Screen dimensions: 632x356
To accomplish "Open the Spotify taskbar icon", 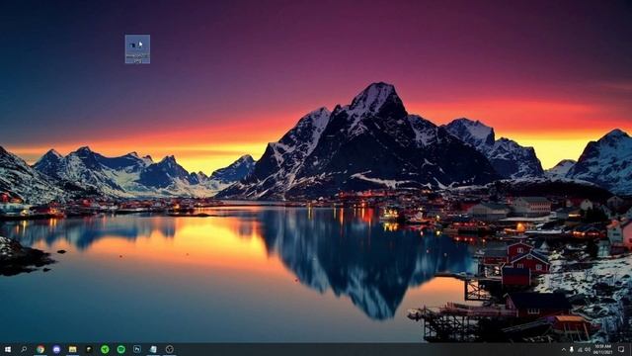I will click(x=120, y=349).
